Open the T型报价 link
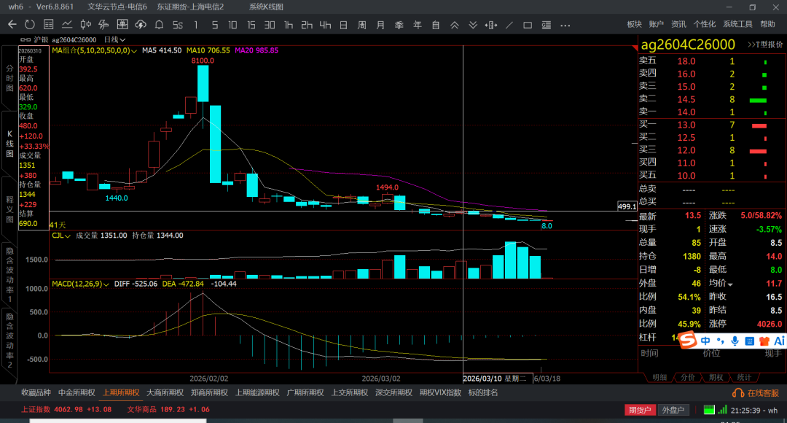787x423 pixels. point(764,44)
